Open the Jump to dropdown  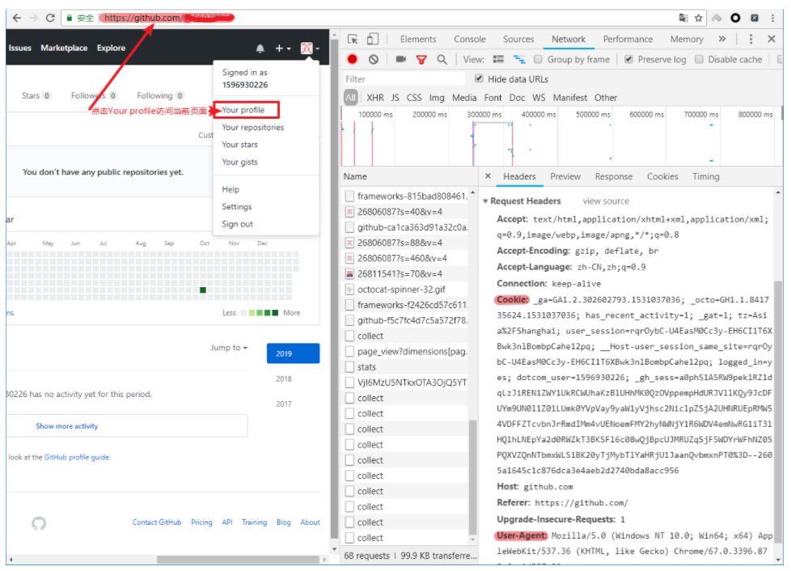point(229,348)
